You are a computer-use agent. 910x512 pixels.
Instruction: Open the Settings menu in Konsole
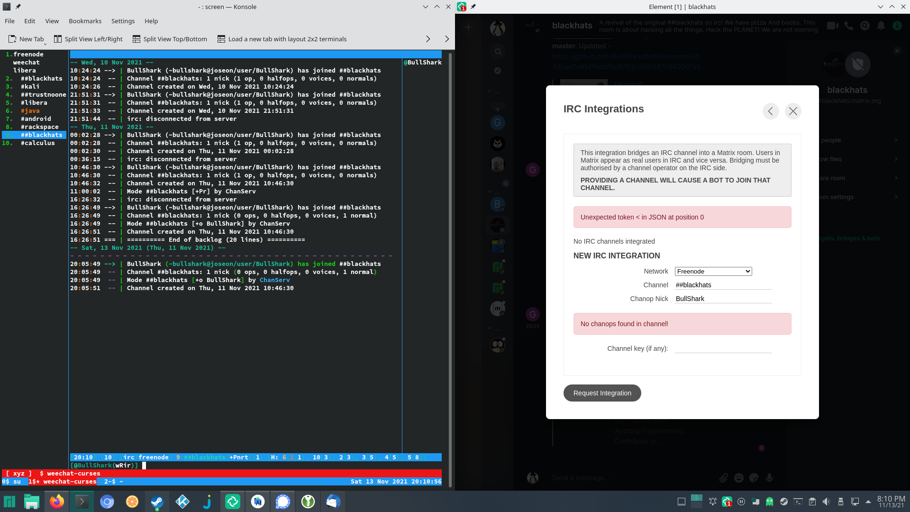coord(123,21)
